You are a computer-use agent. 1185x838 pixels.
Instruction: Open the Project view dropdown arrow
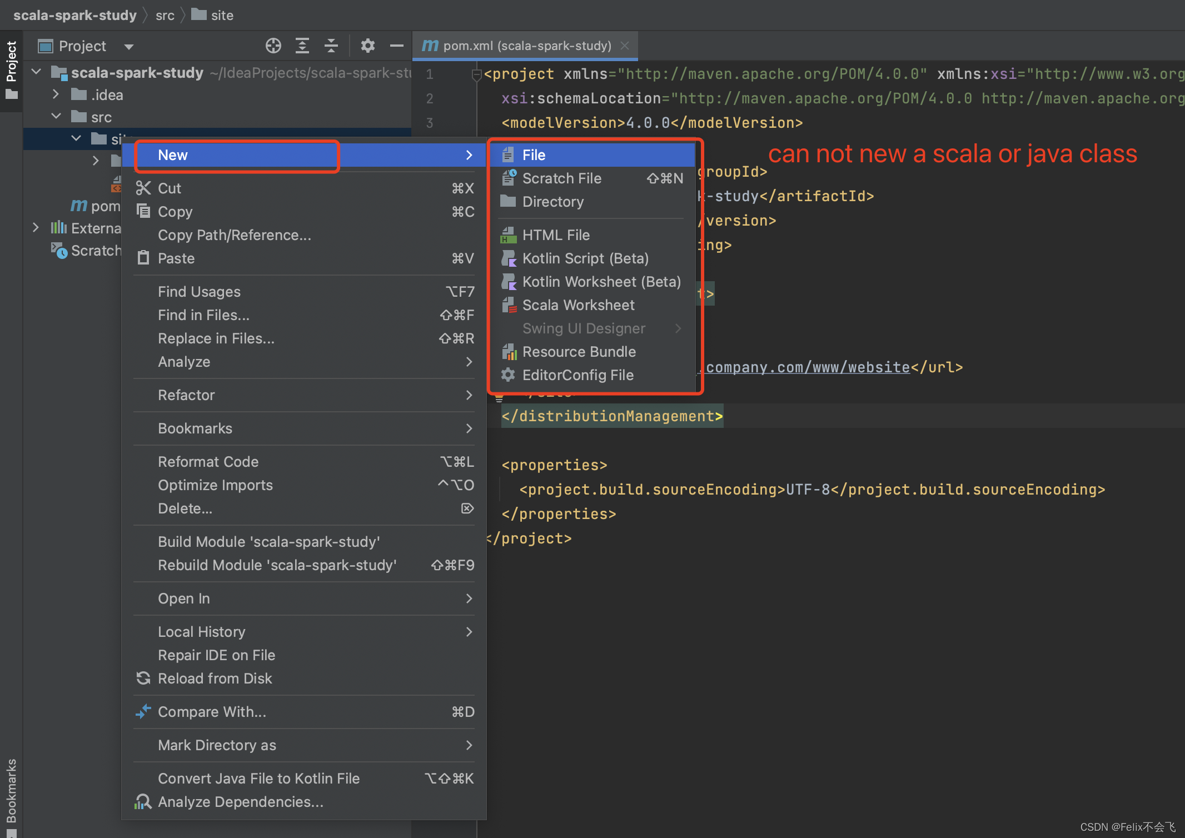click(x=129, y=47)
